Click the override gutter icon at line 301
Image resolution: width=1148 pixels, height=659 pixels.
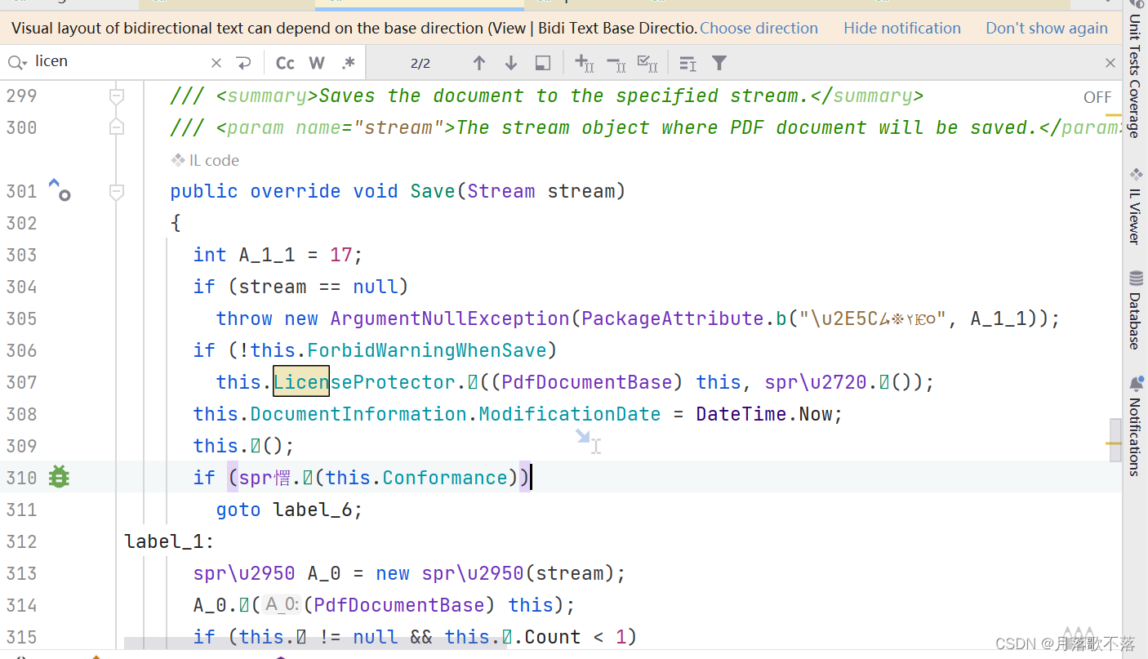[x=60, y=190]
